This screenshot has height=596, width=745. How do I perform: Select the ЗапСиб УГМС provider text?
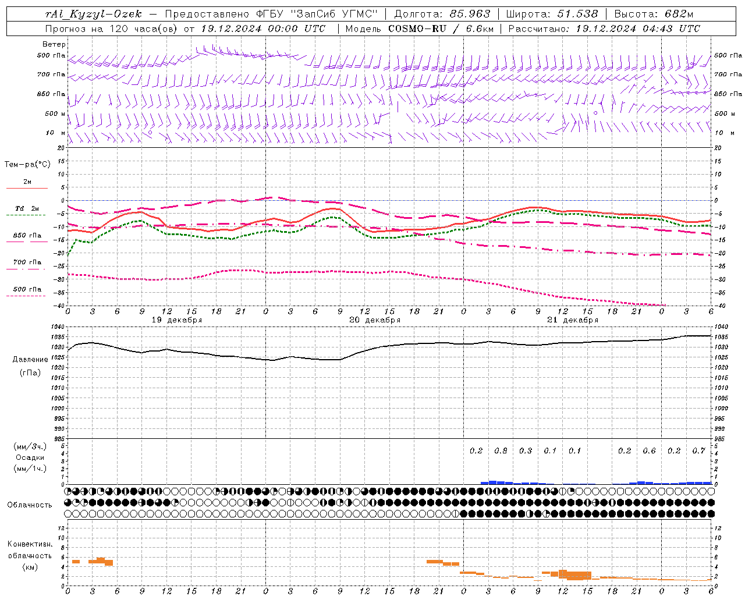(334, 14)
